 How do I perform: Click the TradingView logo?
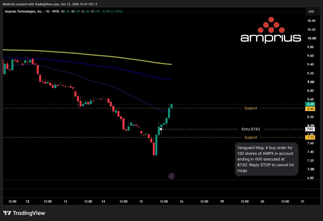pyautogui.click(x=24, y=213)
